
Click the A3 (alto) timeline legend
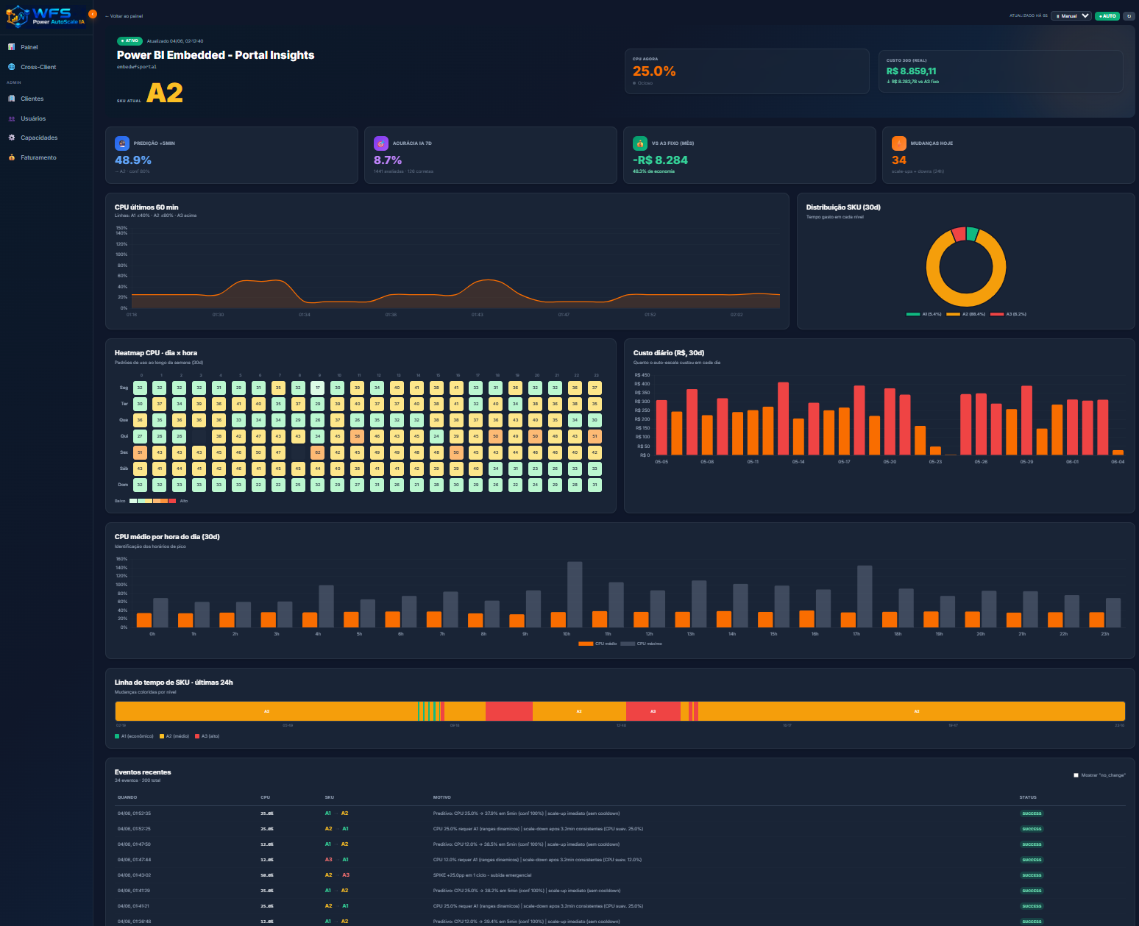point(207,736)
